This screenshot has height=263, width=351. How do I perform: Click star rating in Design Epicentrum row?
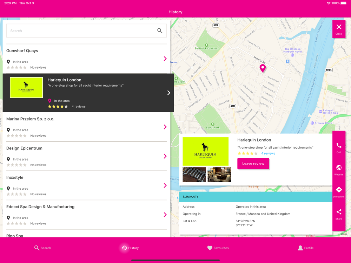pos(16,165)
